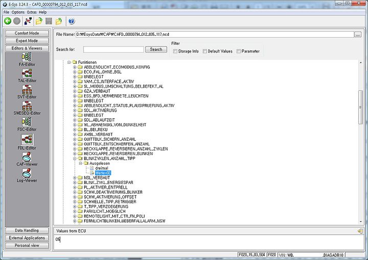The width and height of the screenshot is (368, 260).
Task: Click the E-Sys application icon in title bar
Action: tap(5, 4)
